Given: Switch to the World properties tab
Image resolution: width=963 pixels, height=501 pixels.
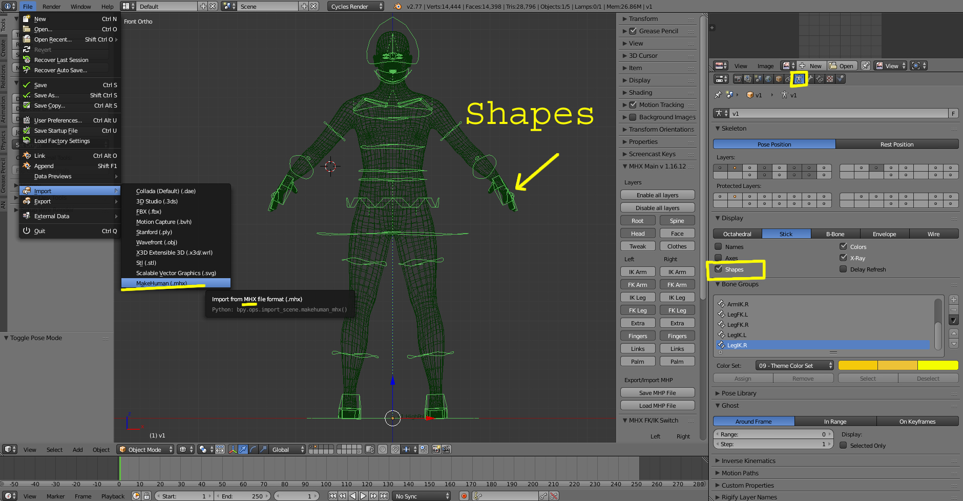Looking at the screenshot, I should click(768, 79).
